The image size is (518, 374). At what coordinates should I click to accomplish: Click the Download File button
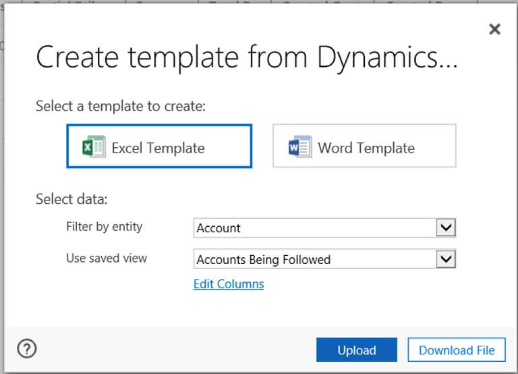point(457,350)
